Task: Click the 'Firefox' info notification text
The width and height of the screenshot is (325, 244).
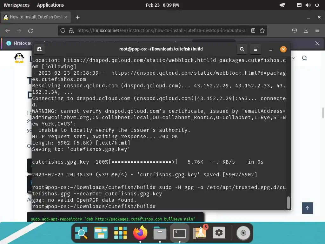Action: pos(23,43)
